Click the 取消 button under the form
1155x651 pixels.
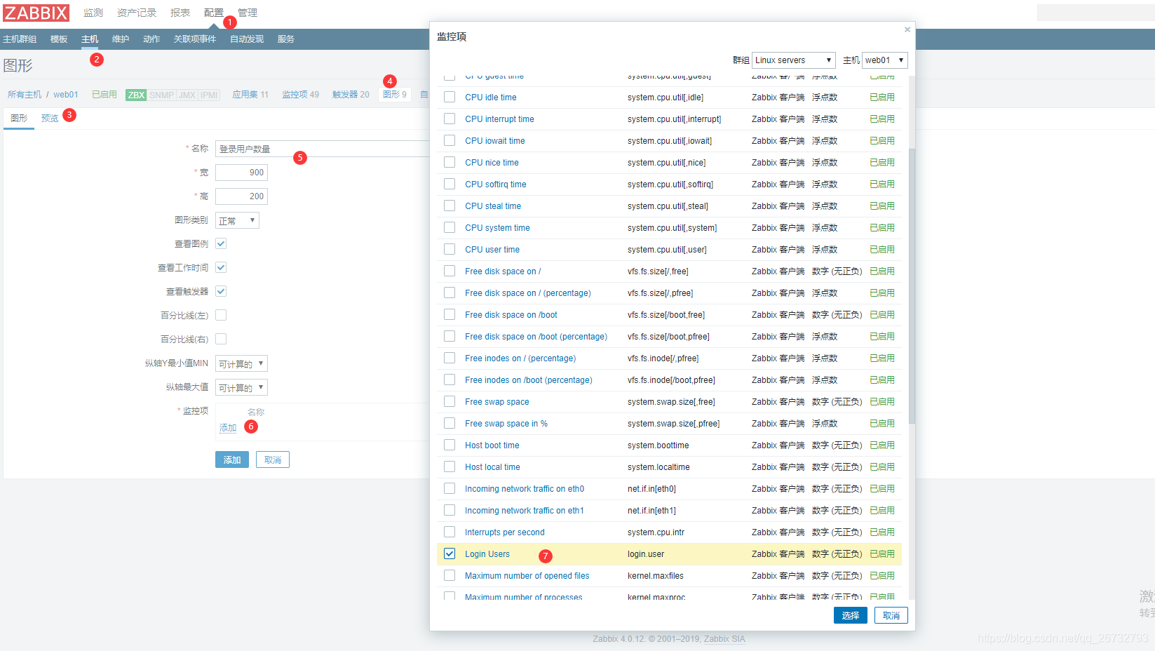coord(273,459)
